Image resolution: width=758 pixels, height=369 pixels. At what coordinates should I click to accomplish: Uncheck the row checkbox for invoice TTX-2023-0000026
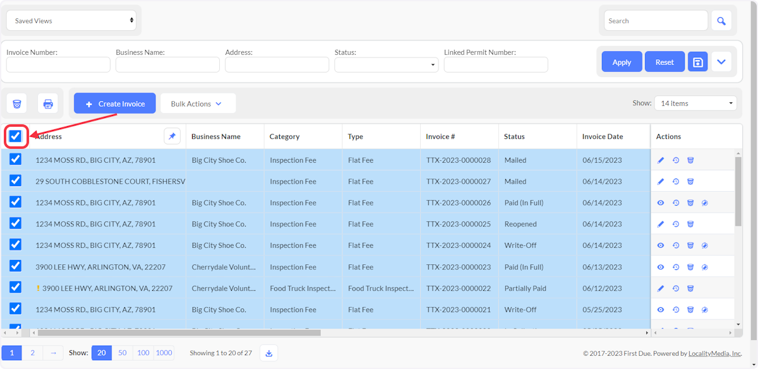point(15,202)
